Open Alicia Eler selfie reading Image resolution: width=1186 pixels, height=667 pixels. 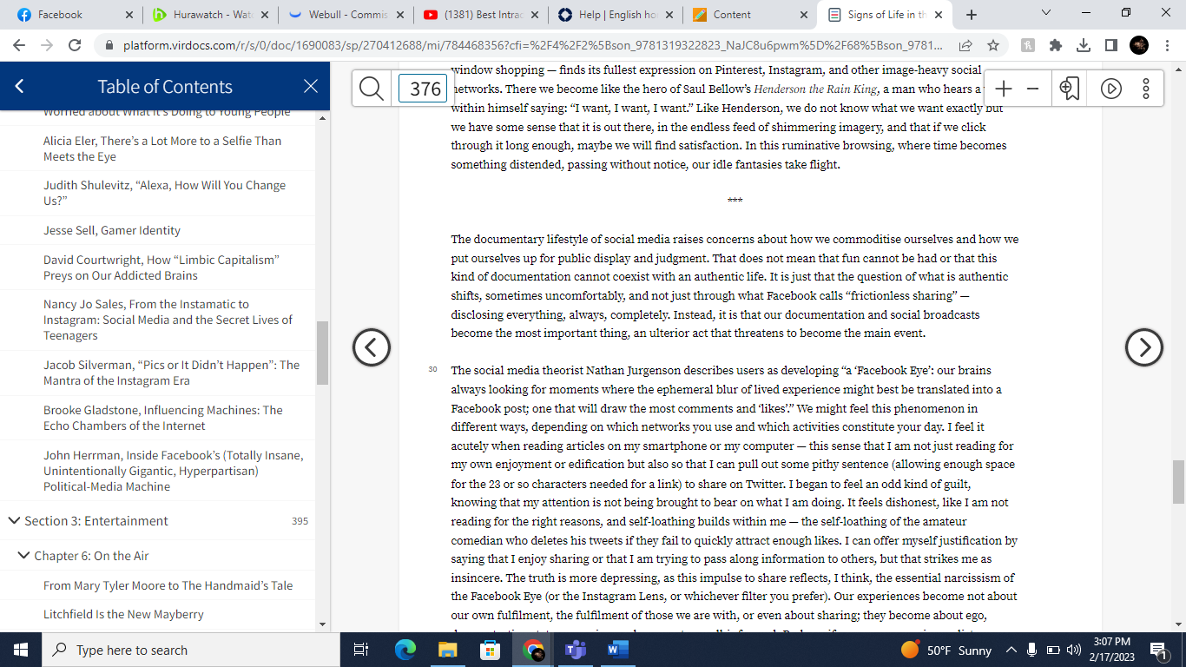pyautogui.click(x=162, y=149)
